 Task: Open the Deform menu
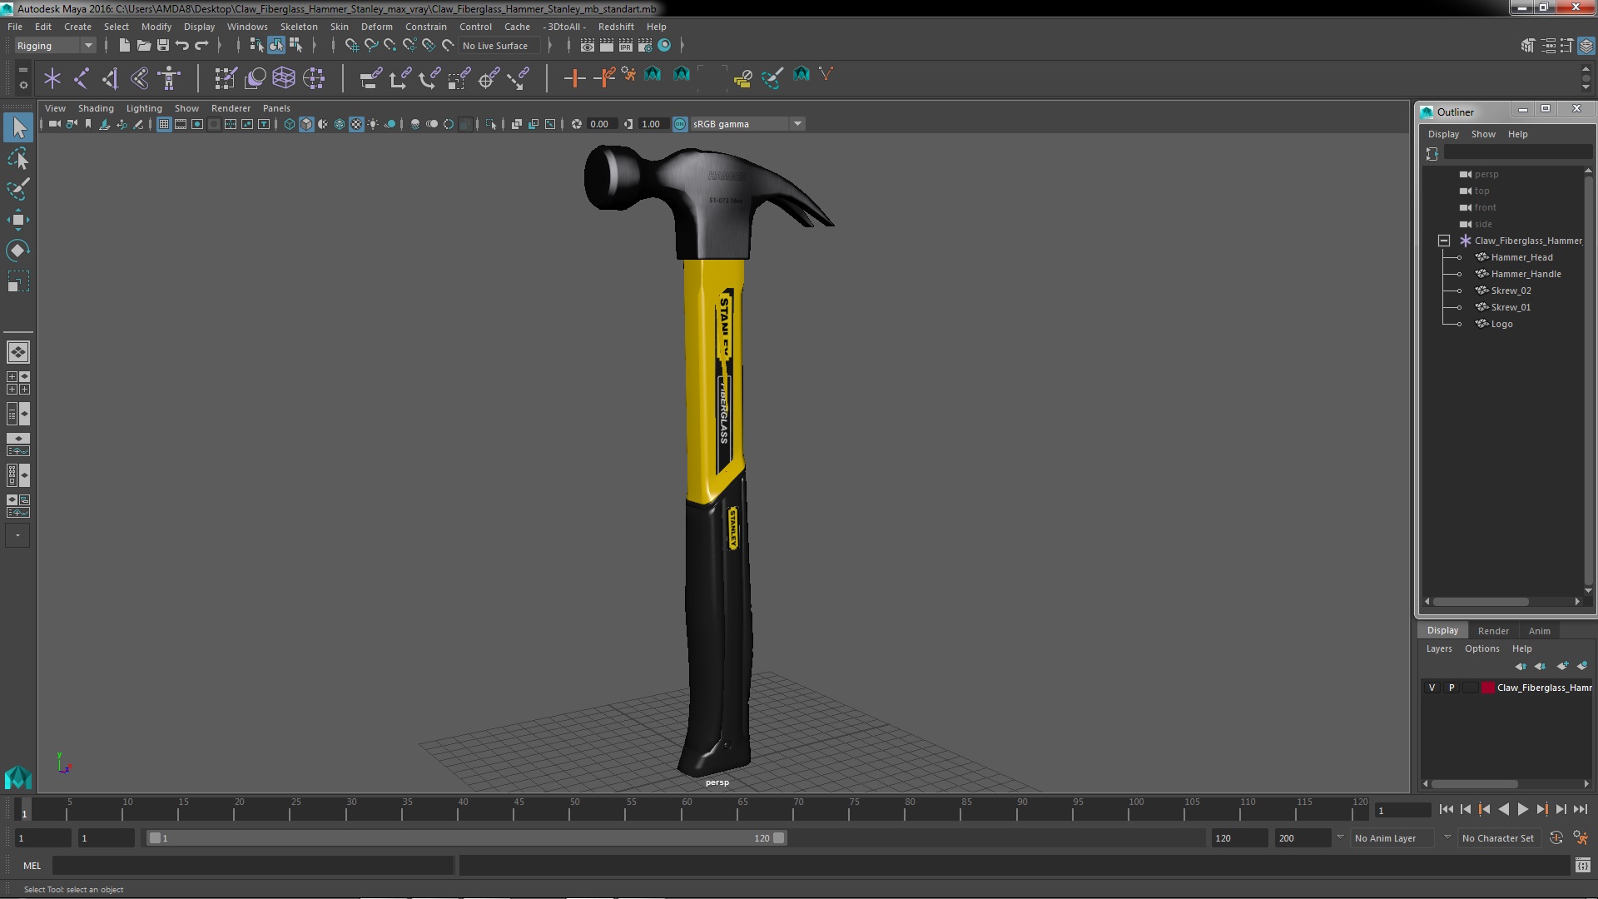point(376,27)
